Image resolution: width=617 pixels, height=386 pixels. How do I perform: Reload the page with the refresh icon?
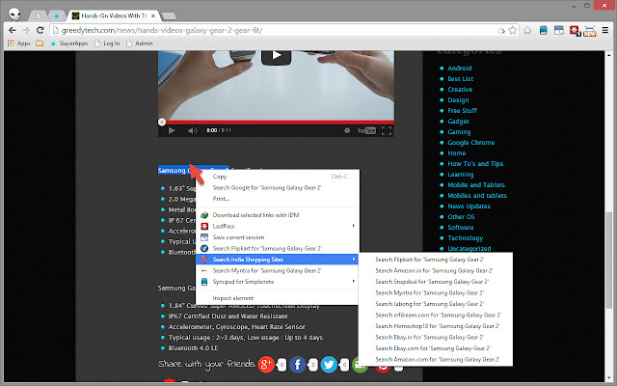pos(40,30)
